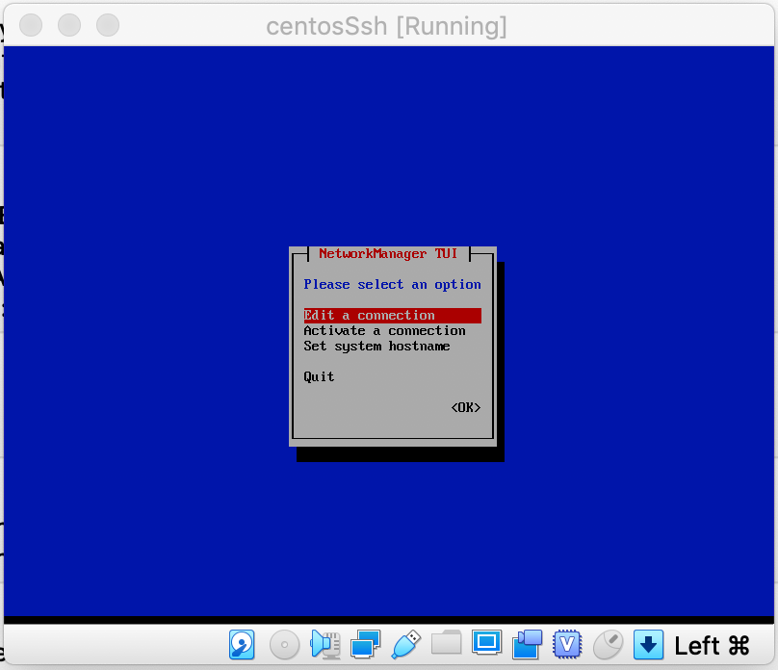Open the USB devices status icon
778x670 pixels.
[x=407, y=645]
